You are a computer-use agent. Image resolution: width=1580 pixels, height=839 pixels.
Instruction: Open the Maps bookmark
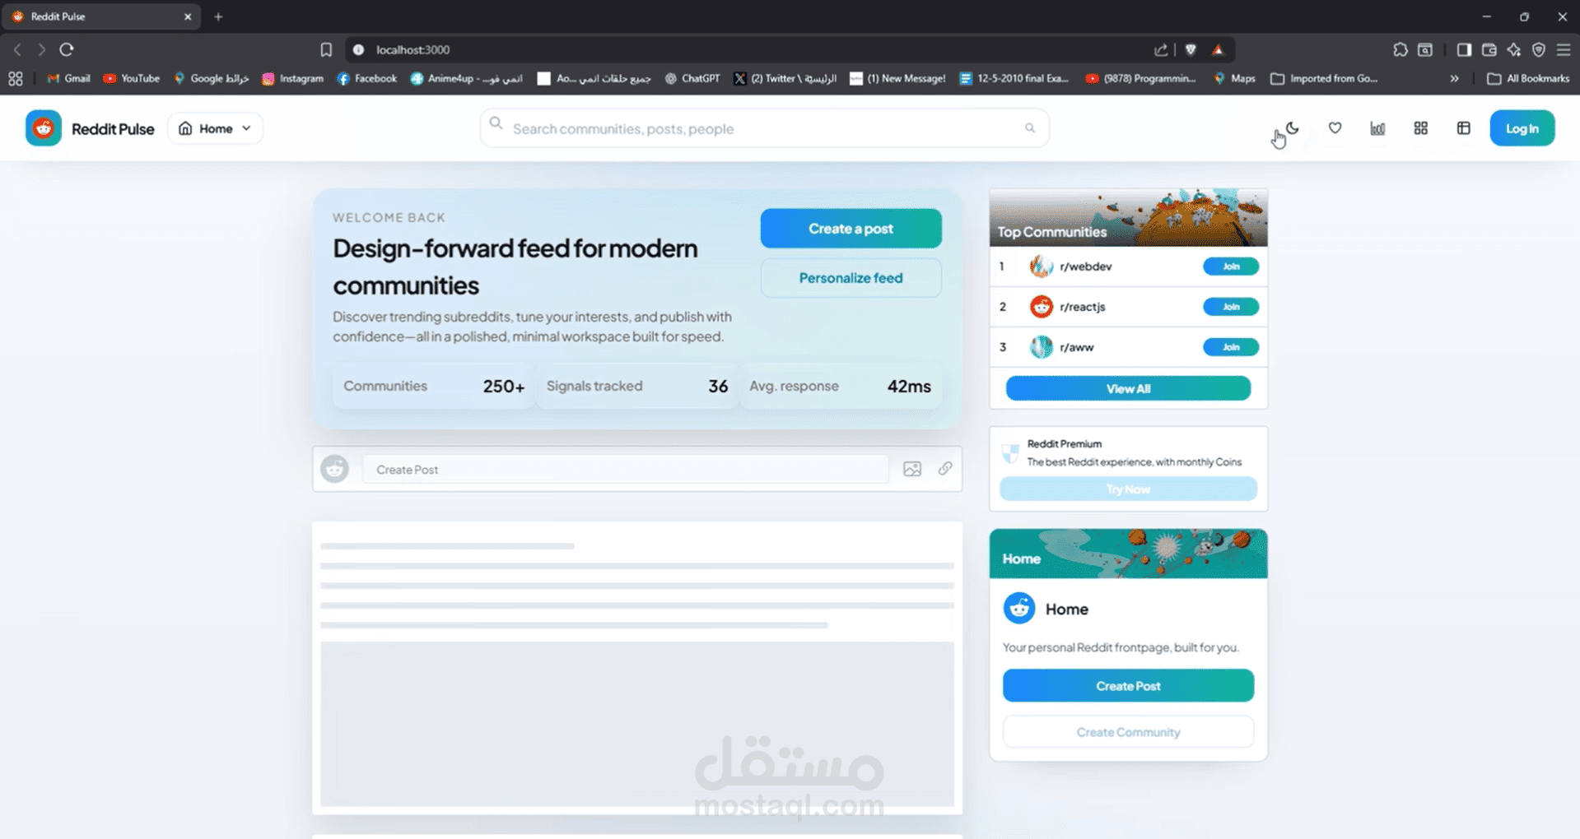[x=1235, y=78]
